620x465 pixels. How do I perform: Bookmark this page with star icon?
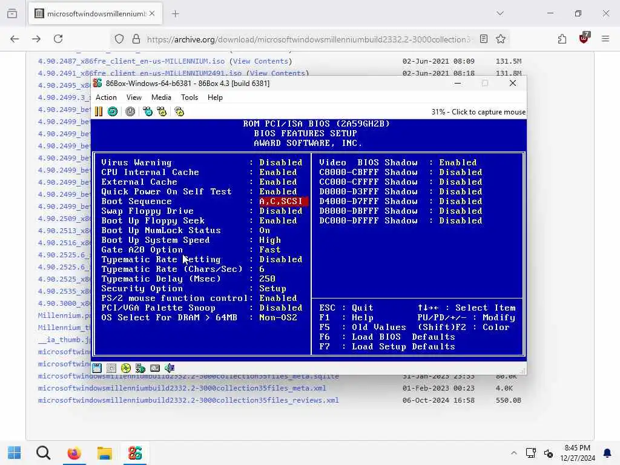click(501, 39)
